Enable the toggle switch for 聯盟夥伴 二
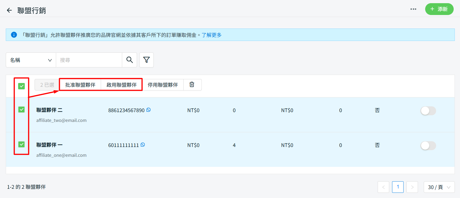 (x=428, y=111)
